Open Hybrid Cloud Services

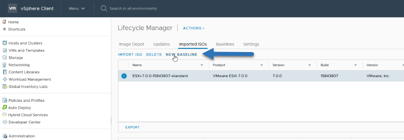point(28,115)
